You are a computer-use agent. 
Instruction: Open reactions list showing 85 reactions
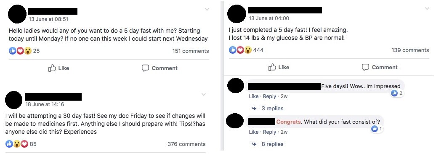[x=21, y=144]
